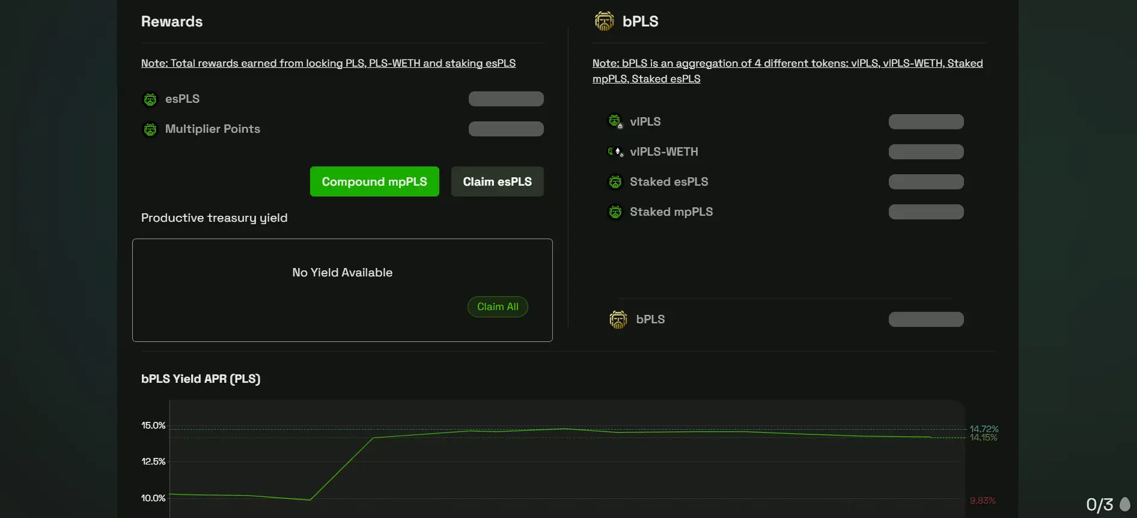Click Claim All in treasury yield box

pyautogui.click(x=498, y=306)
